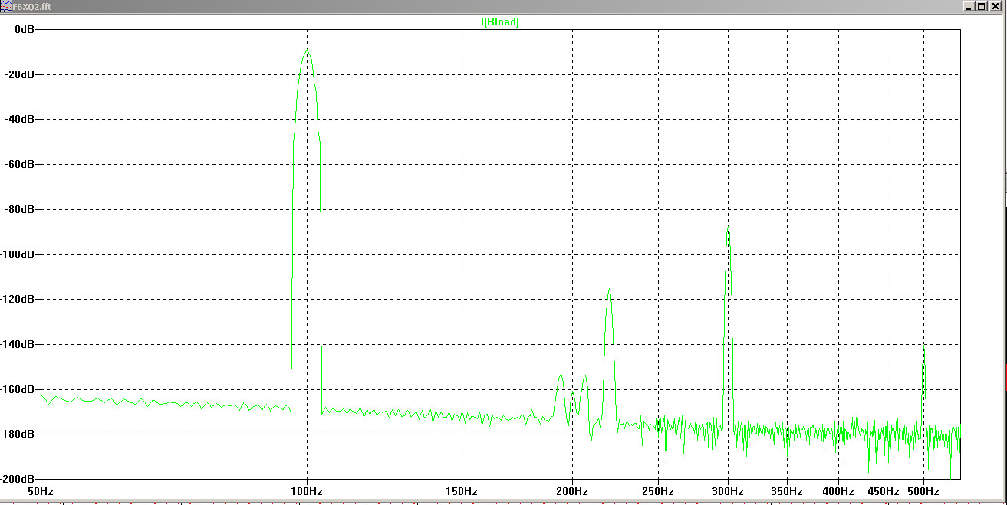Maximize the FFT plot window
1007x505 pixels.
pyautogui.click(x=981, y=6)
